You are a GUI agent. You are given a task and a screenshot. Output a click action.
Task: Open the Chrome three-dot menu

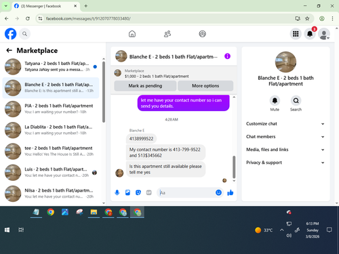click(x=332, y=18)
